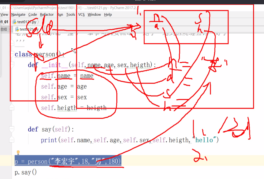Click the 'class' keyword in code
Viewport: 264px width, 179px height.
(23, 54)
